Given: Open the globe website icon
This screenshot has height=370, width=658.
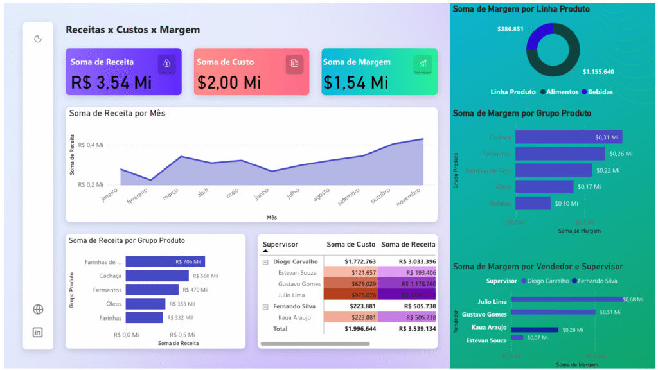Looking at the screenshot, I should [38, 310].
